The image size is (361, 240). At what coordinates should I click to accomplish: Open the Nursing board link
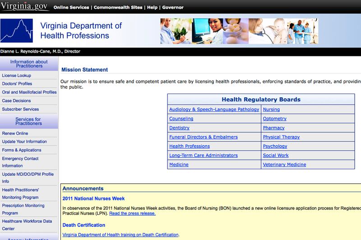(272, 109)
